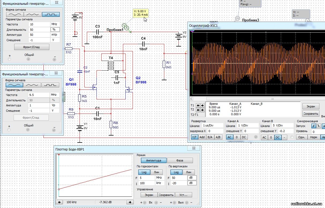The width and height of the screenshot is (325, 208).
Task: Select square waveform in bottom function generator
Action: [x=50, y=85]
